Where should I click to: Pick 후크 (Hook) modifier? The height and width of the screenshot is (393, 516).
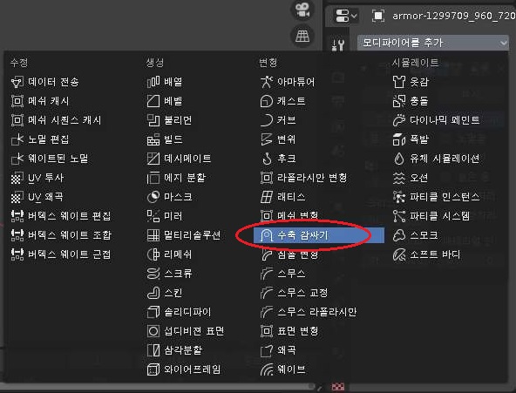tap(278, 159)
